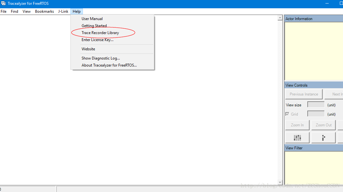Viewport: 343px width, 192px height.
Task: Open the Find menu
Action: point(14,11)
